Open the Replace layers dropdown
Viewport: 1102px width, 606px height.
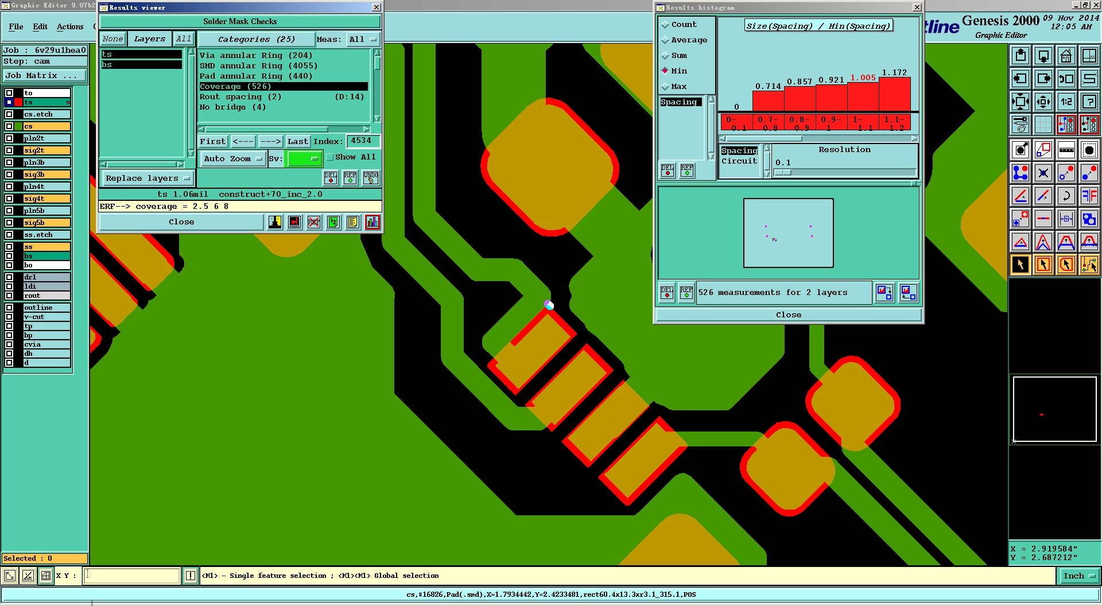[x=148, y=178]
